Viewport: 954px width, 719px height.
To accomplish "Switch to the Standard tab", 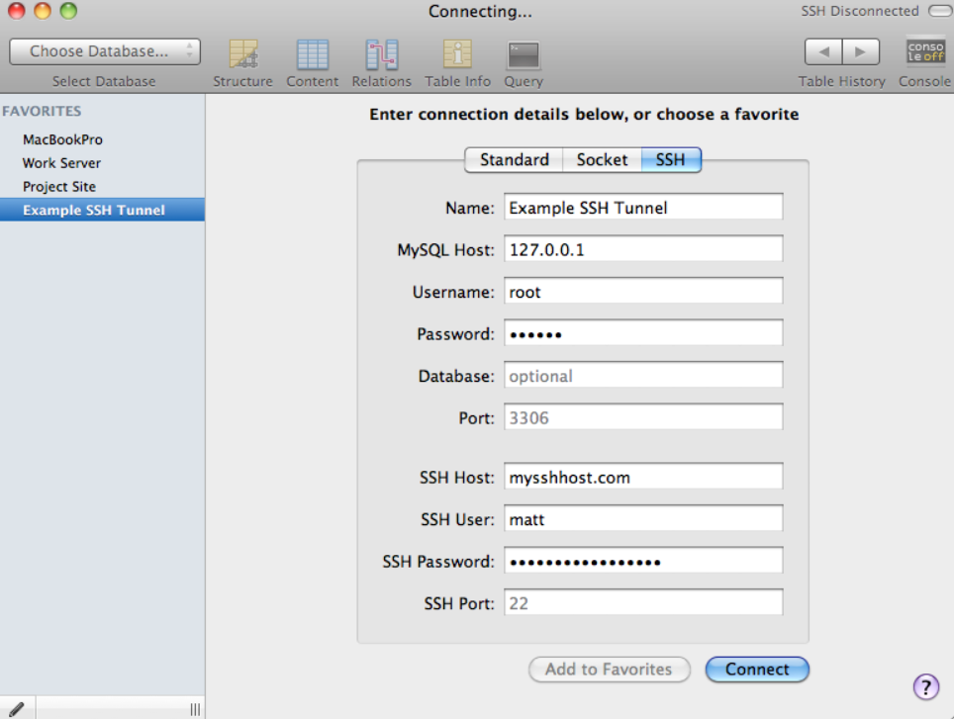I will tap(515, 160).
